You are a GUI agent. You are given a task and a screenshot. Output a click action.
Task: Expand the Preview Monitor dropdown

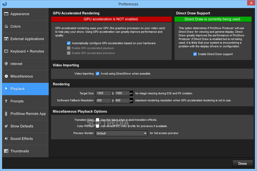click(x=121, y=133)
